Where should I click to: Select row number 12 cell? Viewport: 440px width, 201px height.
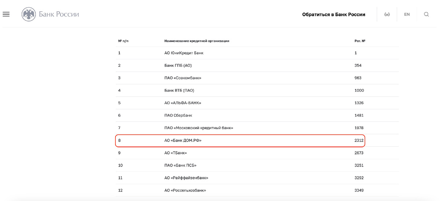pyautogui.click(x=120, y=190)
